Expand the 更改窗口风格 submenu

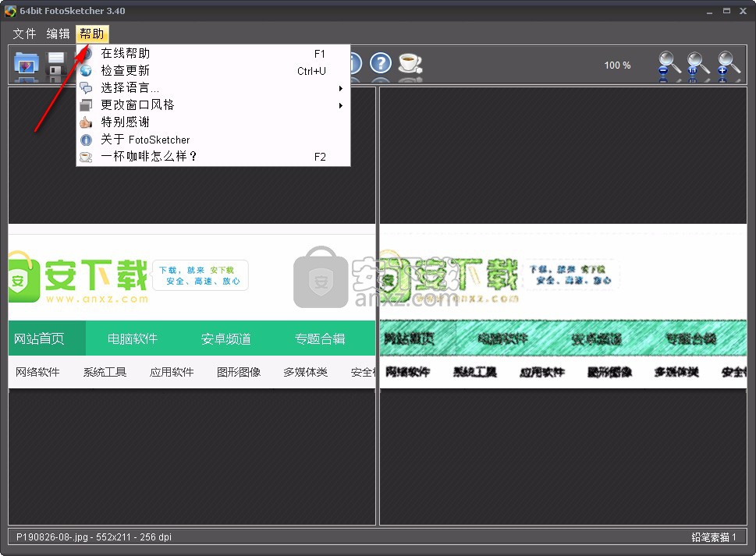pyautogui.click(x=213, y=105)
